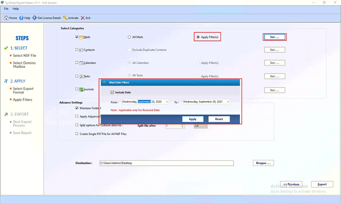Click the Calendars category icon
Image resolution: width=341 pixels, height=203 pixels.
coord(81,63)
